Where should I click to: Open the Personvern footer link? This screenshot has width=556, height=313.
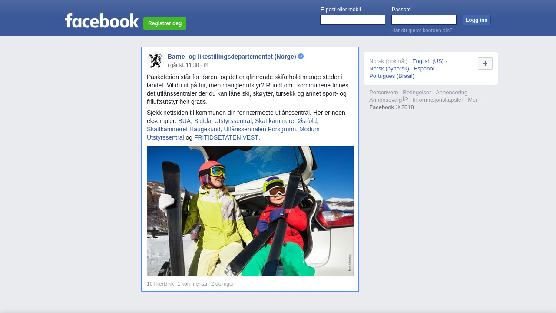click(x=383, y=93)
